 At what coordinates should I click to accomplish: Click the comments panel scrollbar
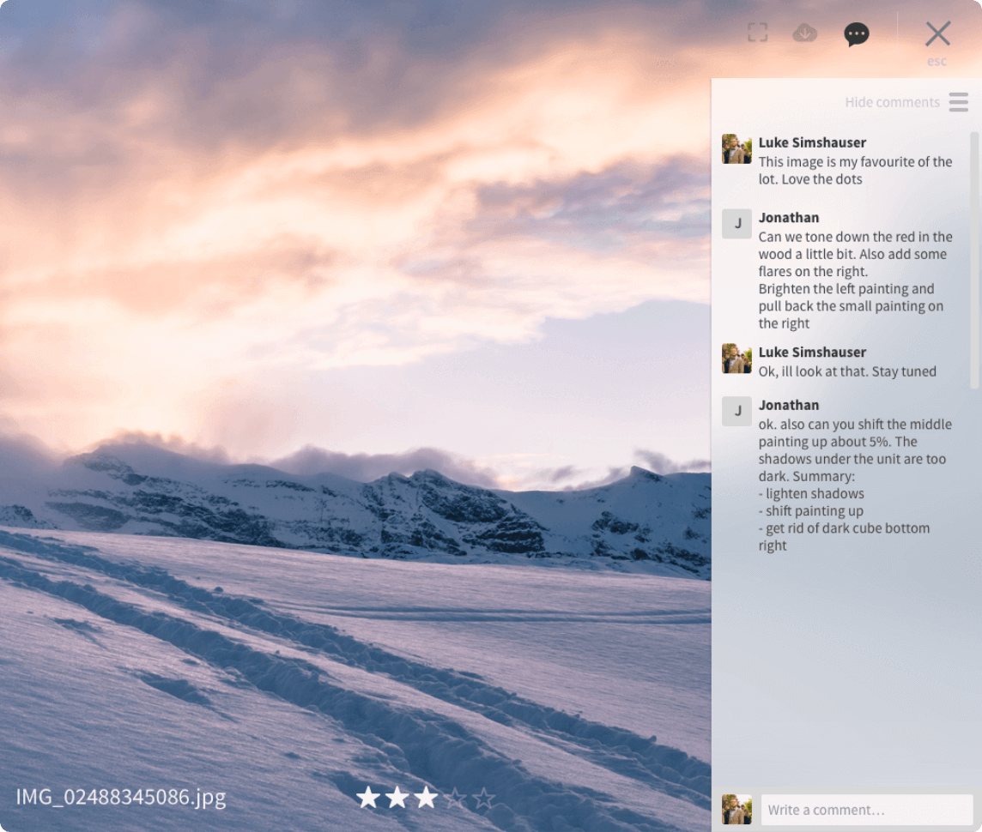pos(974,257)
